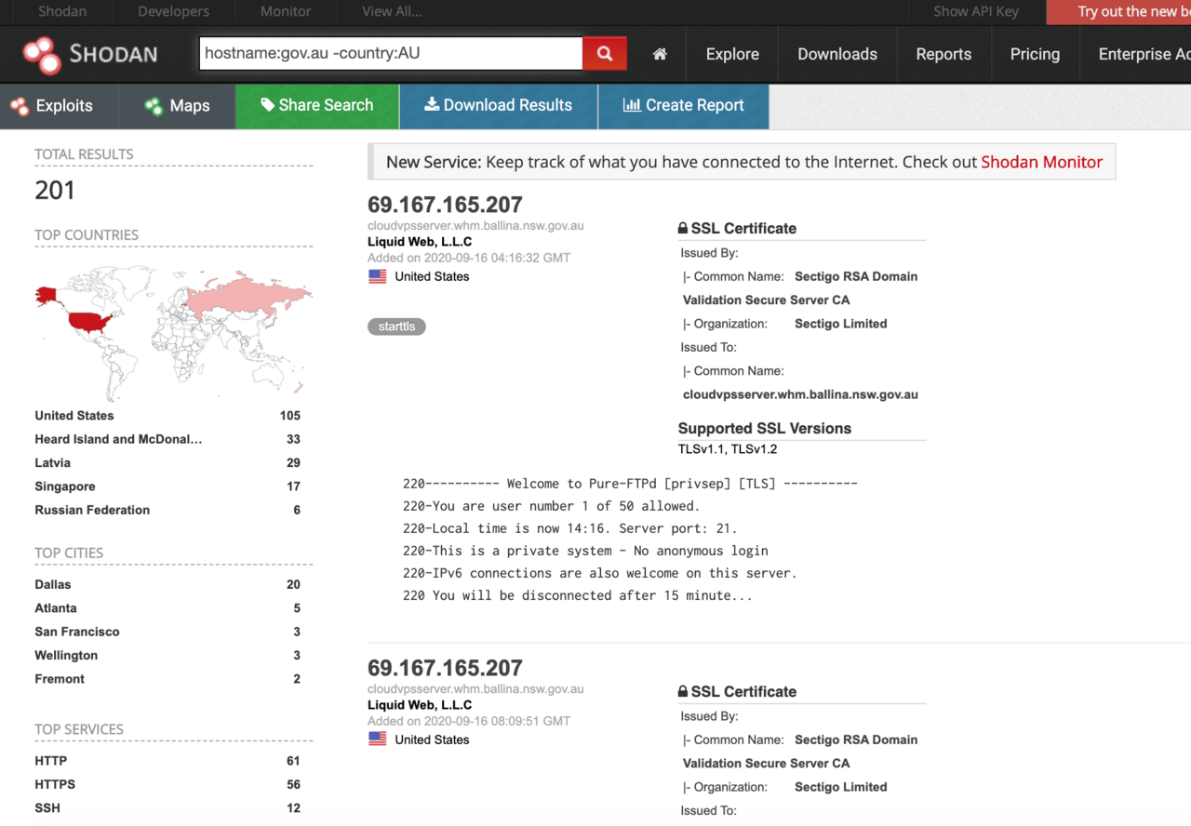Viewport: 1191px width, 826px height.
Task: Open the Reports menu item
Action: 943,54
